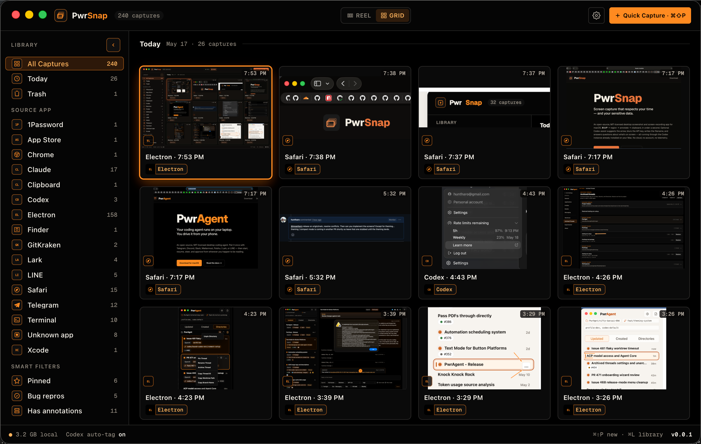Switch to REEL view
This screenshot has height=444, width=701.
coord(359,15)
